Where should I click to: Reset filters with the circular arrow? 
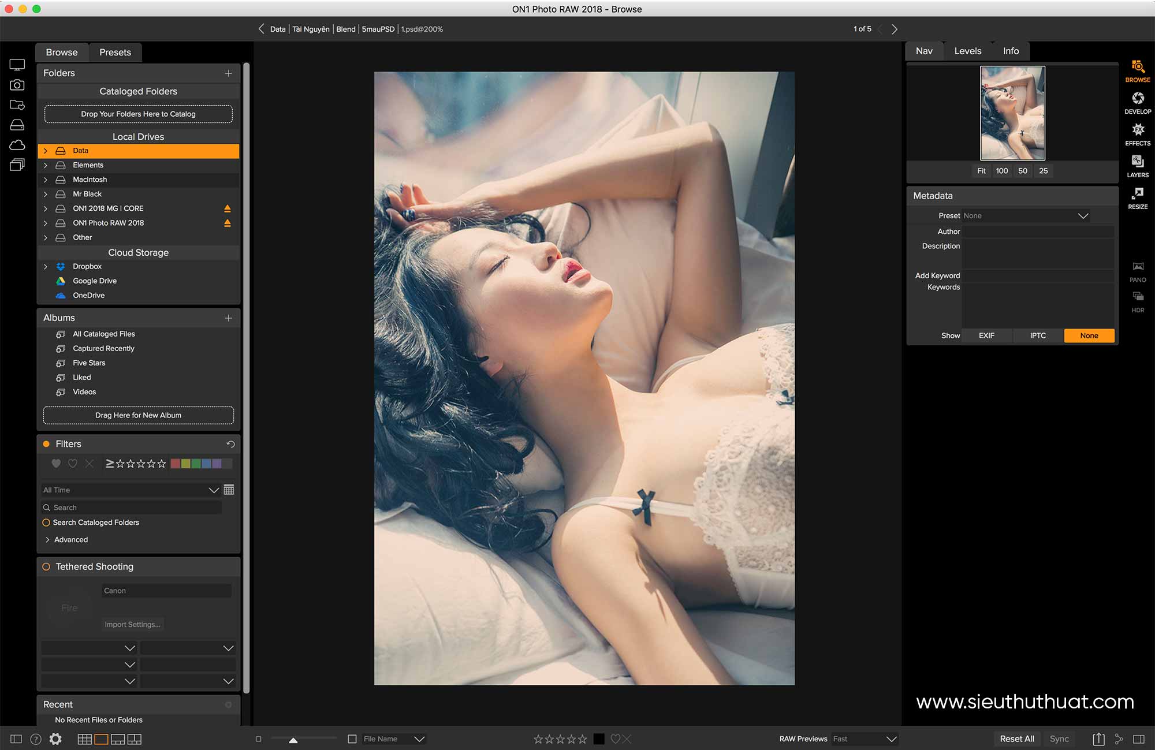tap(230, 444)
